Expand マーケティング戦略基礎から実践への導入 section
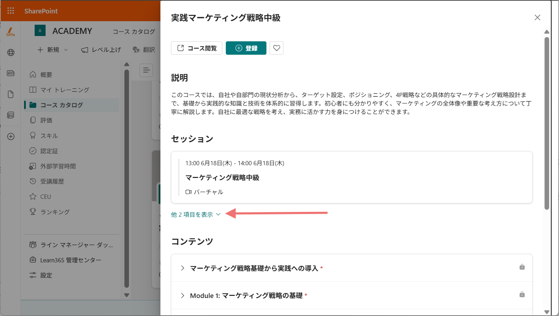Screen dimensions: 559x316 pyautogui.click(x=182, y=268)
